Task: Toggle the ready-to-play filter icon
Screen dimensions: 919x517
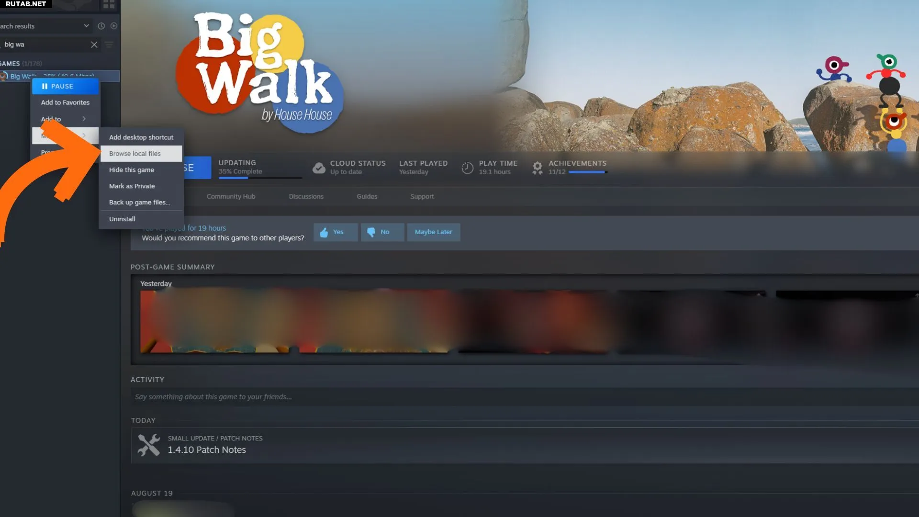Action: pyautogui.click(x=114, y=26)
